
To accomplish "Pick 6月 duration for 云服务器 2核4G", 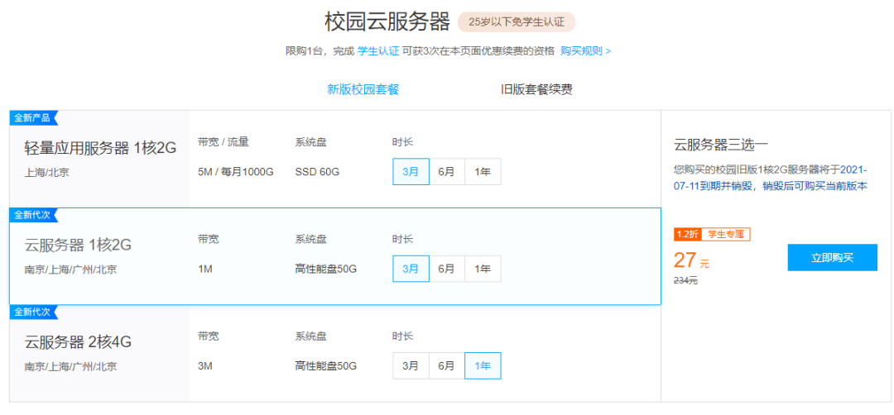I will click(x=446, y=365).
